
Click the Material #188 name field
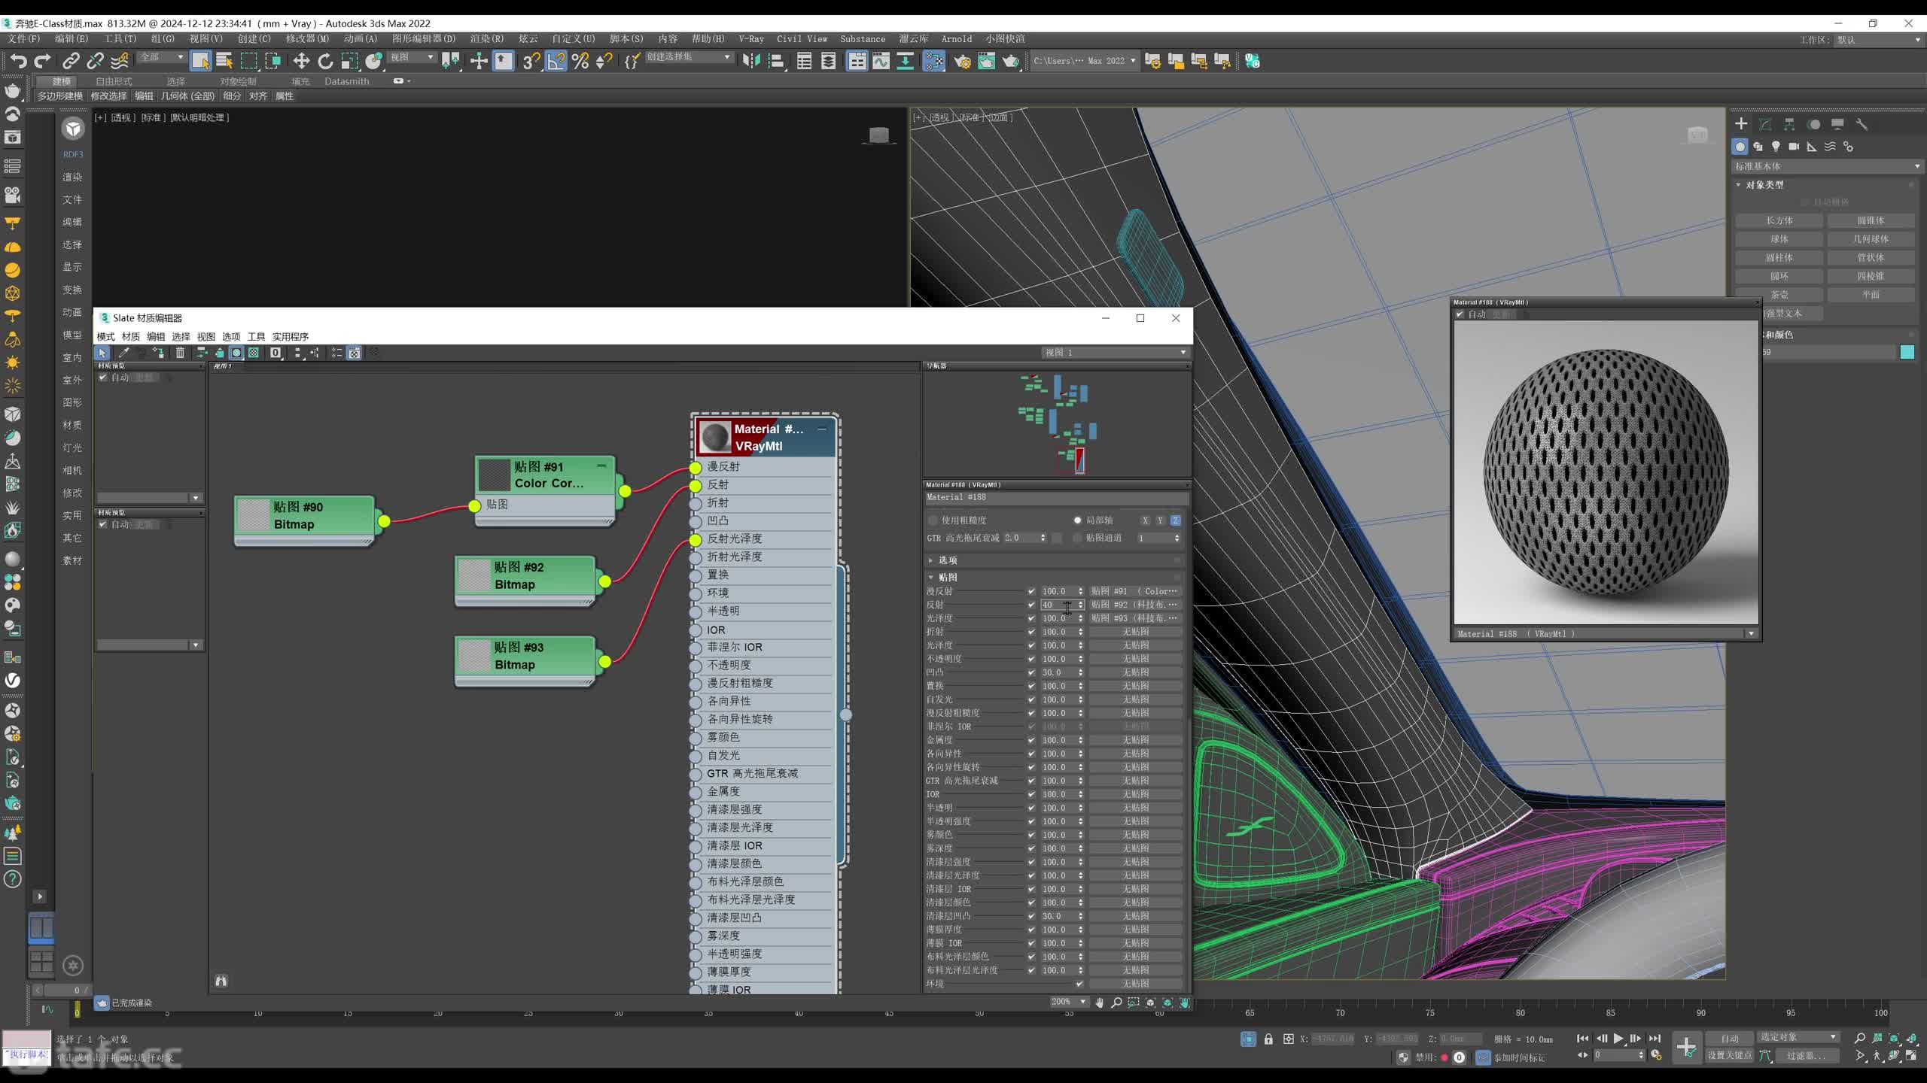tap(1056, 498)
